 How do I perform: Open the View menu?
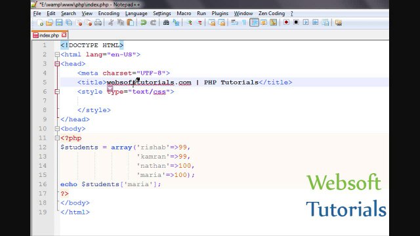click(87, 13)
